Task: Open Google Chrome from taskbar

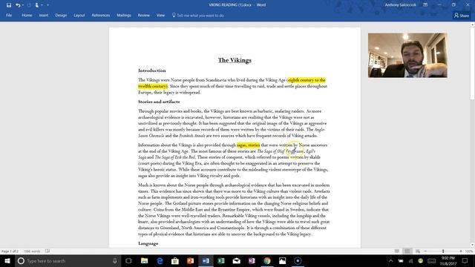Action: [267, 260]
